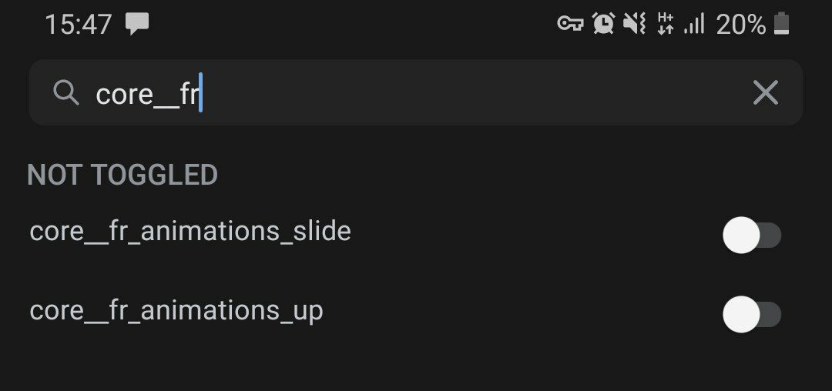Tap the message notification icon
The image size is (832, 391).
pos(137,25)
